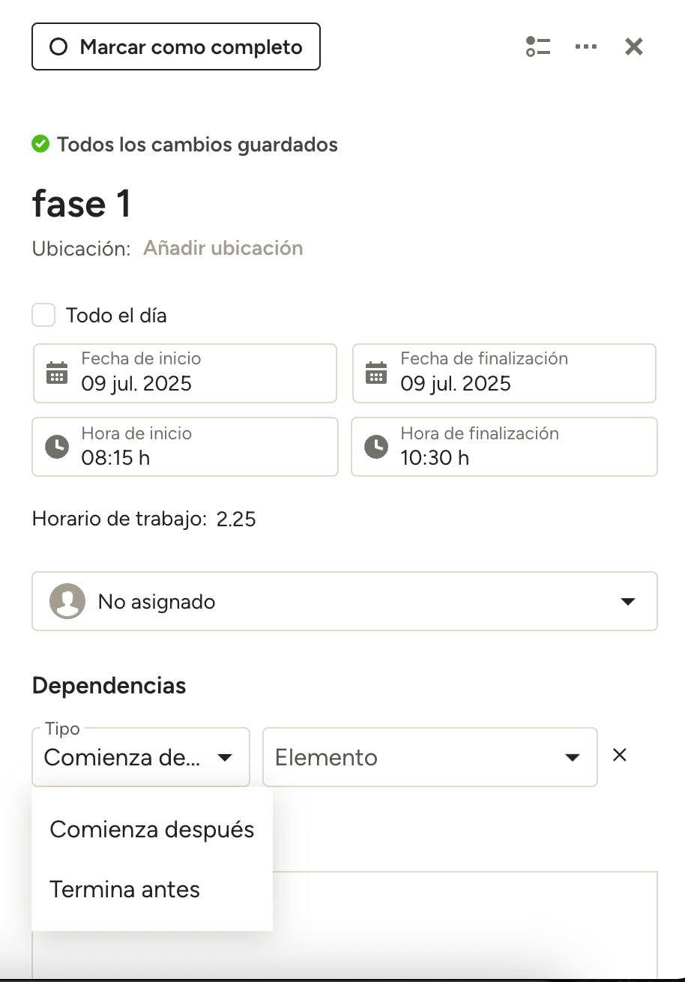The height and width of the screenshot is (982, 685).
Task: Remove the dependency row with X
Action: click(x=620, y=755)
